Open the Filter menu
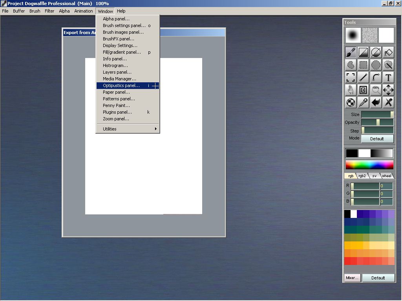The width and height of the screenshot is (402, 301). [x=49, y=11]
